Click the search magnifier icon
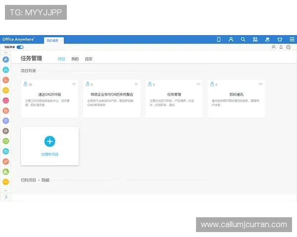Image resolution: width=297 pixels, height=237 pixels. click(x=243, y=39)
